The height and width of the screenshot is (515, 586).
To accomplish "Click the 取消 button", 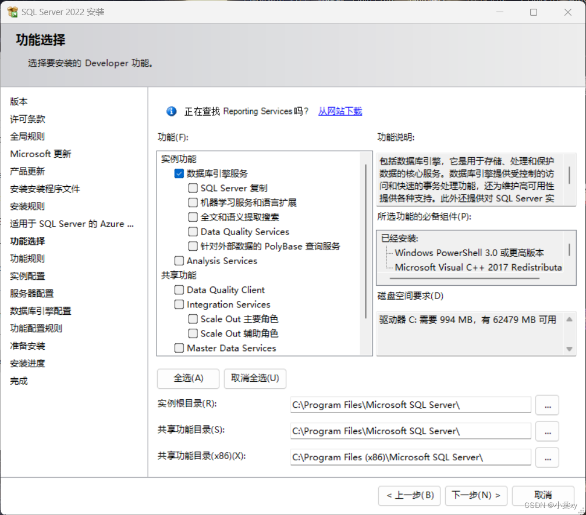I will pyautogui.click(x=543, y=496).
